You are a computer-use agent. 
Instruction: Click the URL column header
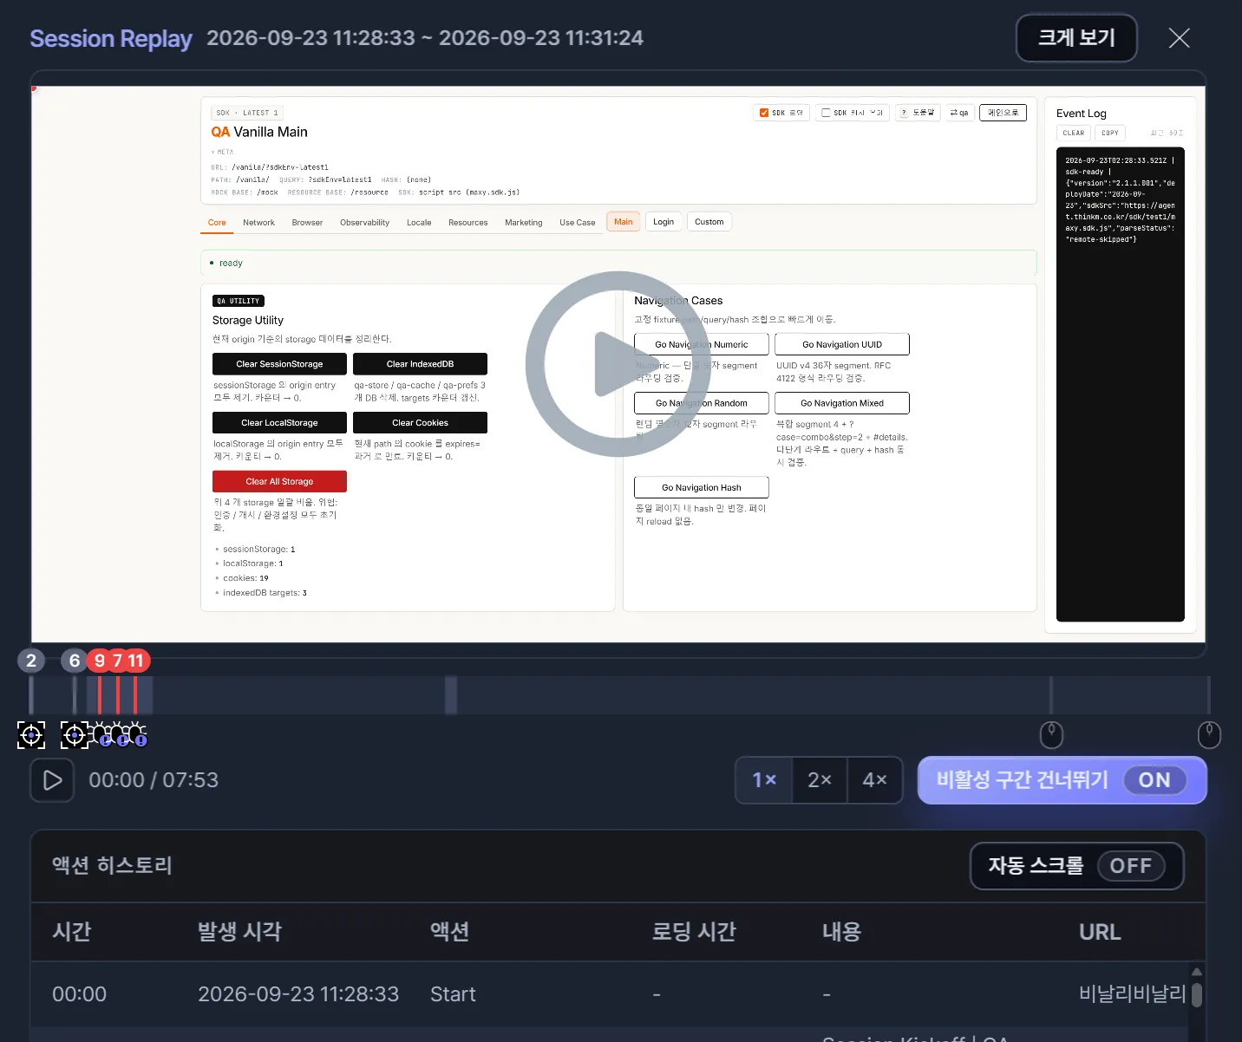tap(1100, 932)
